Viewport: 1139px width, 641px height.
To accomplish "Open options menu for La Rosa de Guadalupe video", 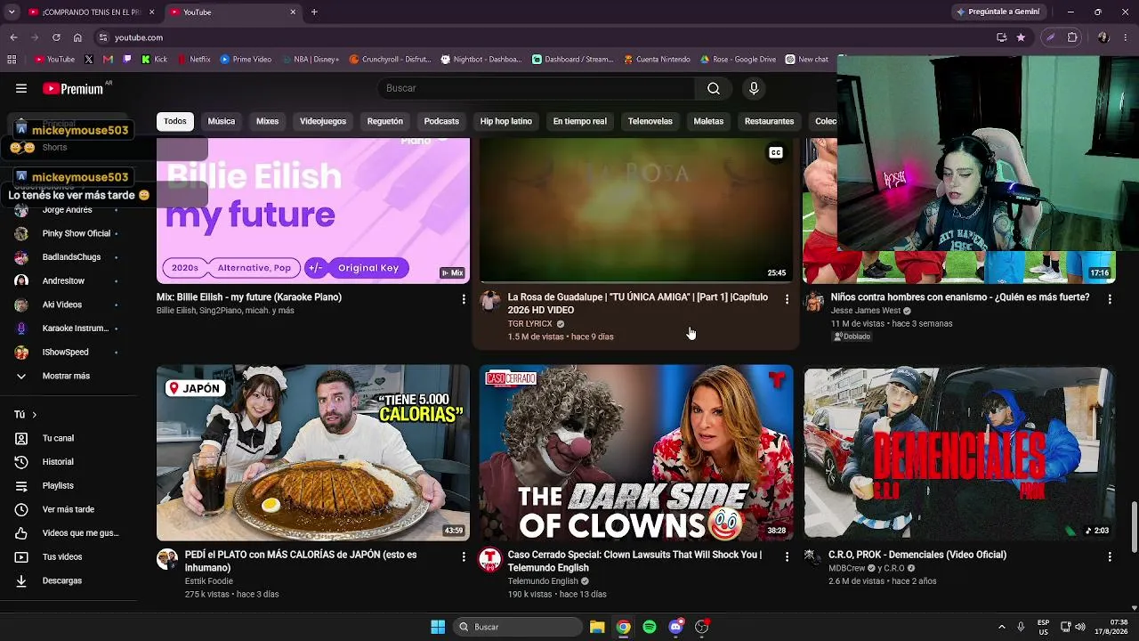I will [x=787, y=299].
